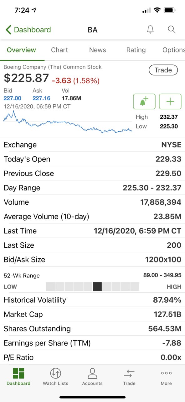The height and width of the screenshot is (402, 185).
Task: Add a price alert with the green bell-plus button
Action: click(144, 102)
